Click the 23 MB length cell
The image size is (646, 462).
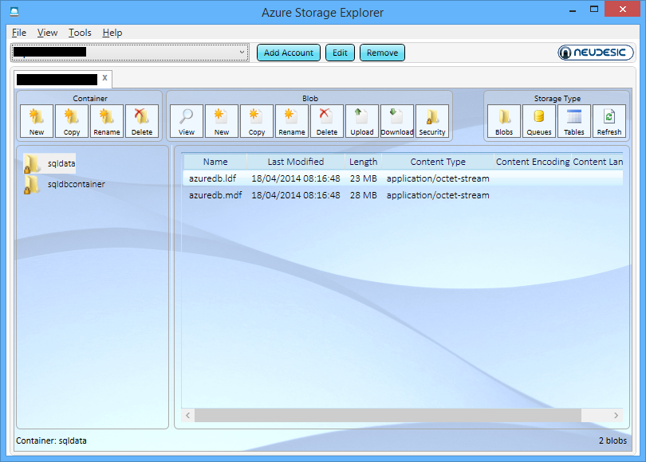pos(364,178)
